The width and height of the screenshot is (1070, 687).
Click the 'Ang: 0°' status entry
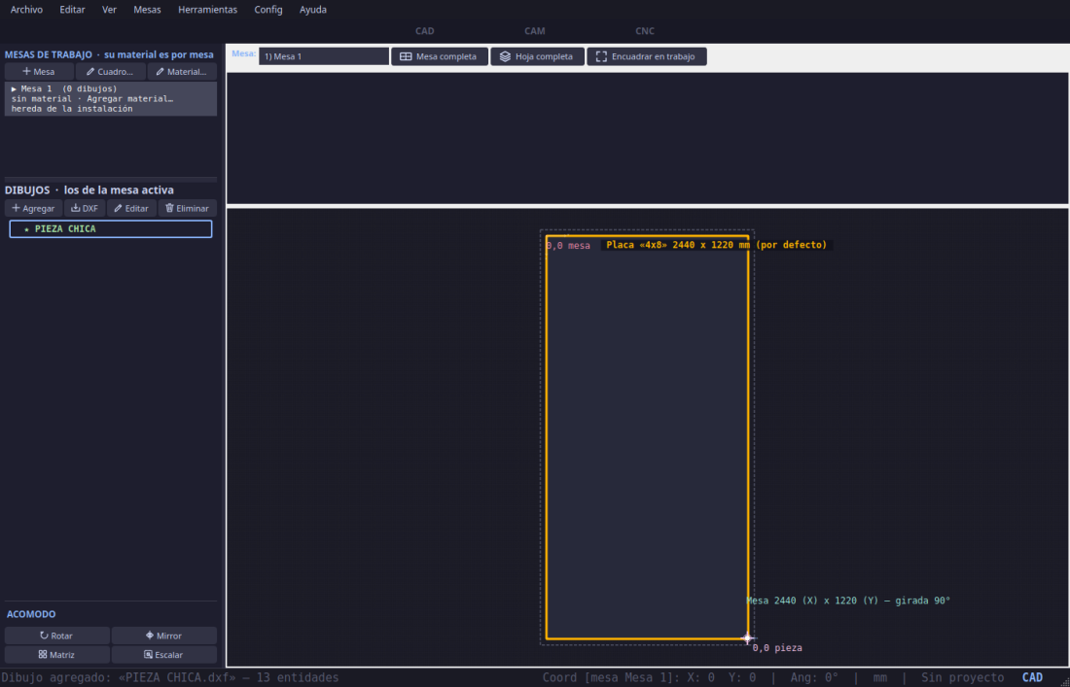[814, 677]
